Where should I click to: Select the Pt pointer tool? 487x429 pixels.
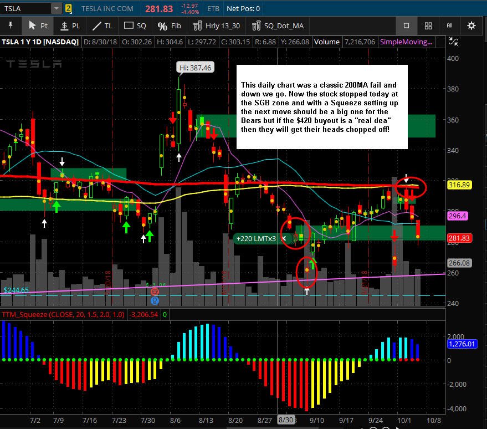coord(38,26)
